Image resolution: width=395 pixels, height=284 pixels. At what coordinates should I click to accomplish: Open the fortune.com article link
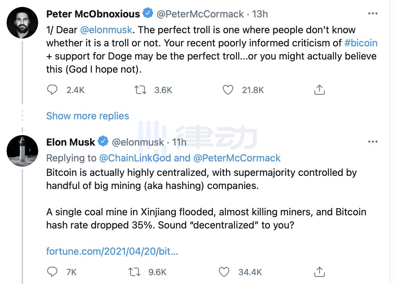tap(112, 251)
